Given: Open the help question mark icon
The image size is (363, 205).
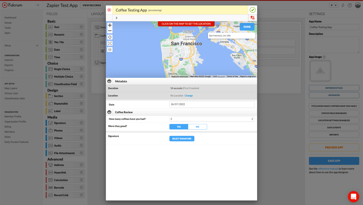Looking at the screenshot, I should 350,5.
